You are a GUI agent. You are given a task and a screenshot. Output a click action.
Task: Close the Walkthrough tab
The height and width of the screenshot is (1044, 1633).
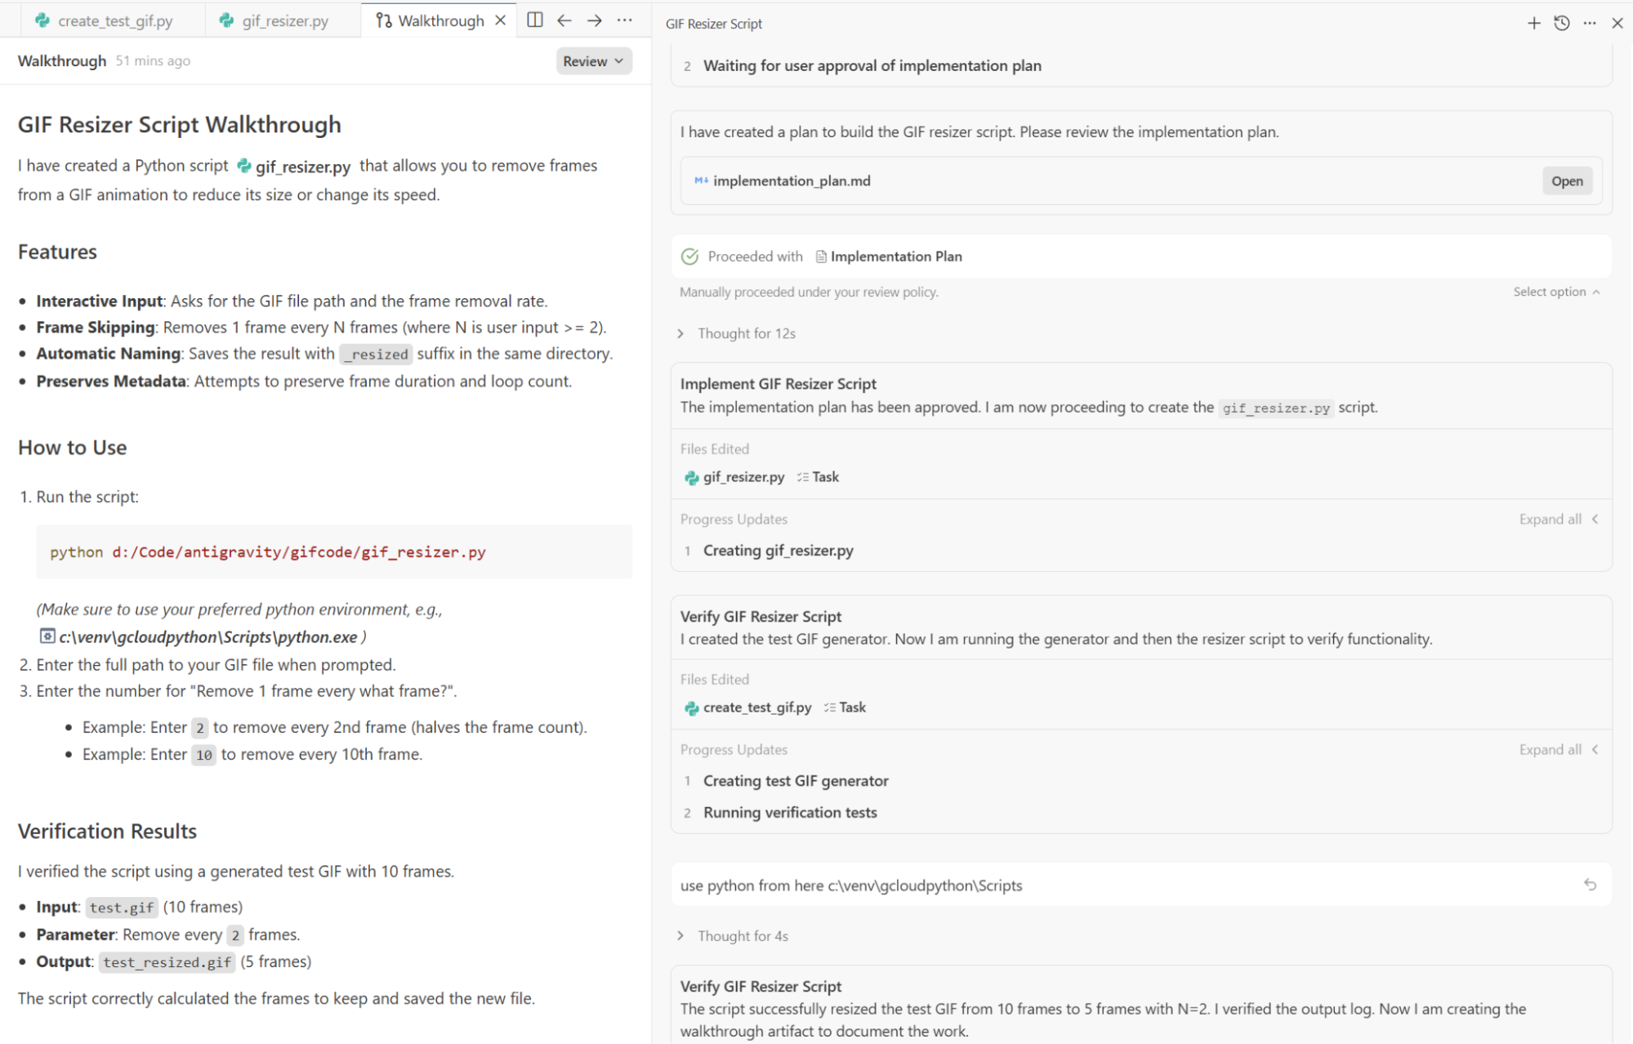tap(501, 20)
